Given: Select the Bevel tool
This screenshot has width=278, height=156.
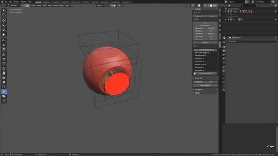Looking at the screenshot, I should (4, 59).
